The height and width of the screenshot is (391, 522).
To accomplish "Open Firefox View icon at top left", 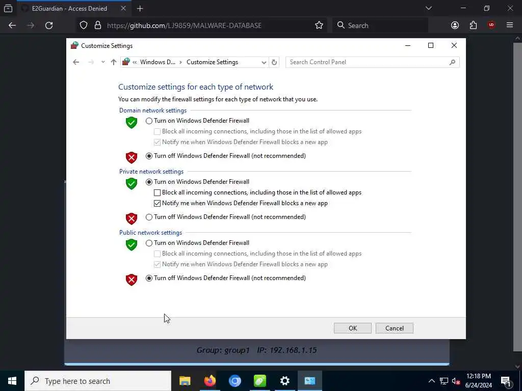I will click(x=8, y=9).
